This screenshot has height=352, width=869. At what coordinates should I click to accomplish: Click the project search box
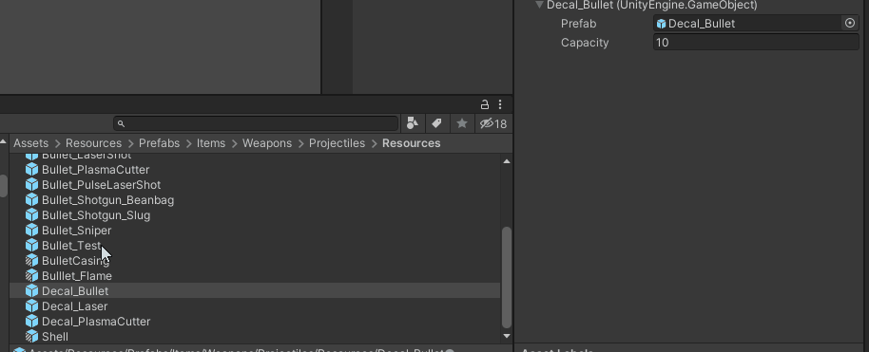(x=256, y=123)
